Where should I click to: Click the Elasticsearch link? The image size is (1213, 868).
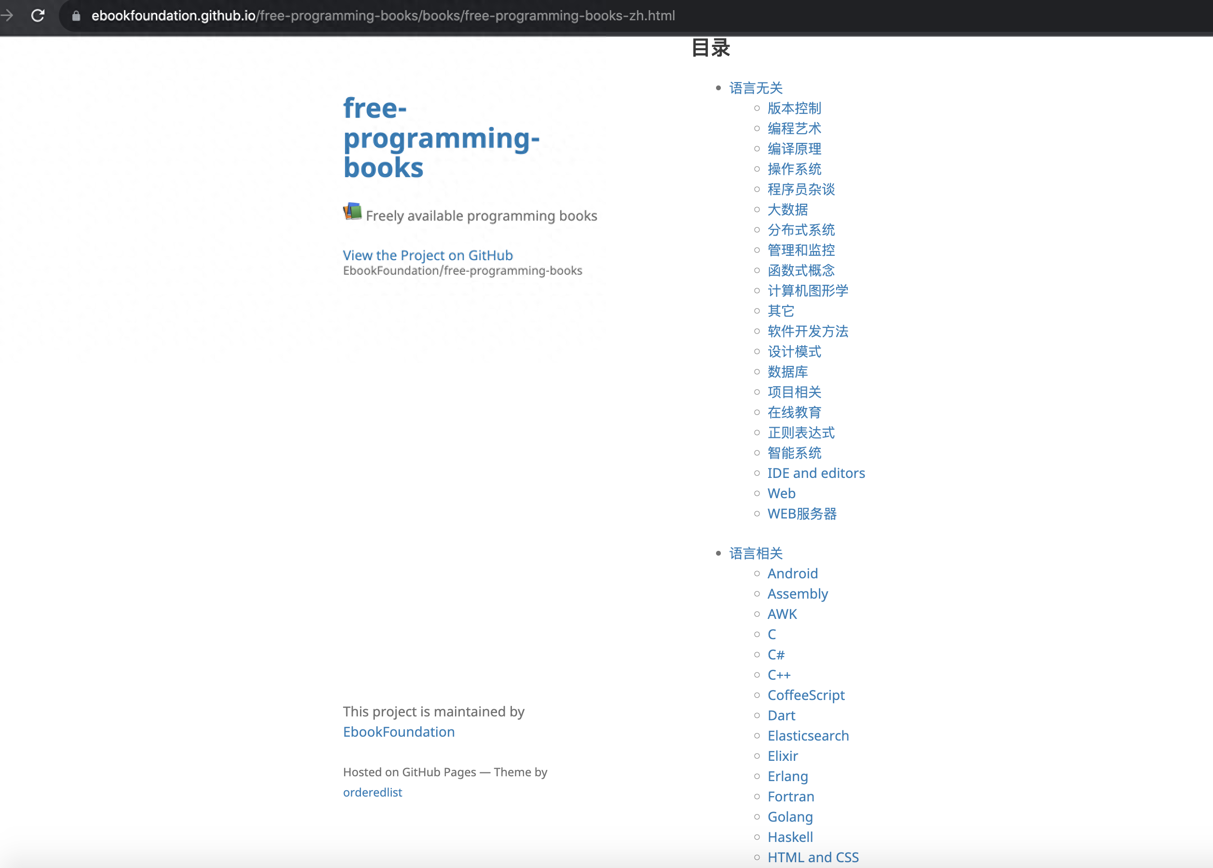coord(808,736)
